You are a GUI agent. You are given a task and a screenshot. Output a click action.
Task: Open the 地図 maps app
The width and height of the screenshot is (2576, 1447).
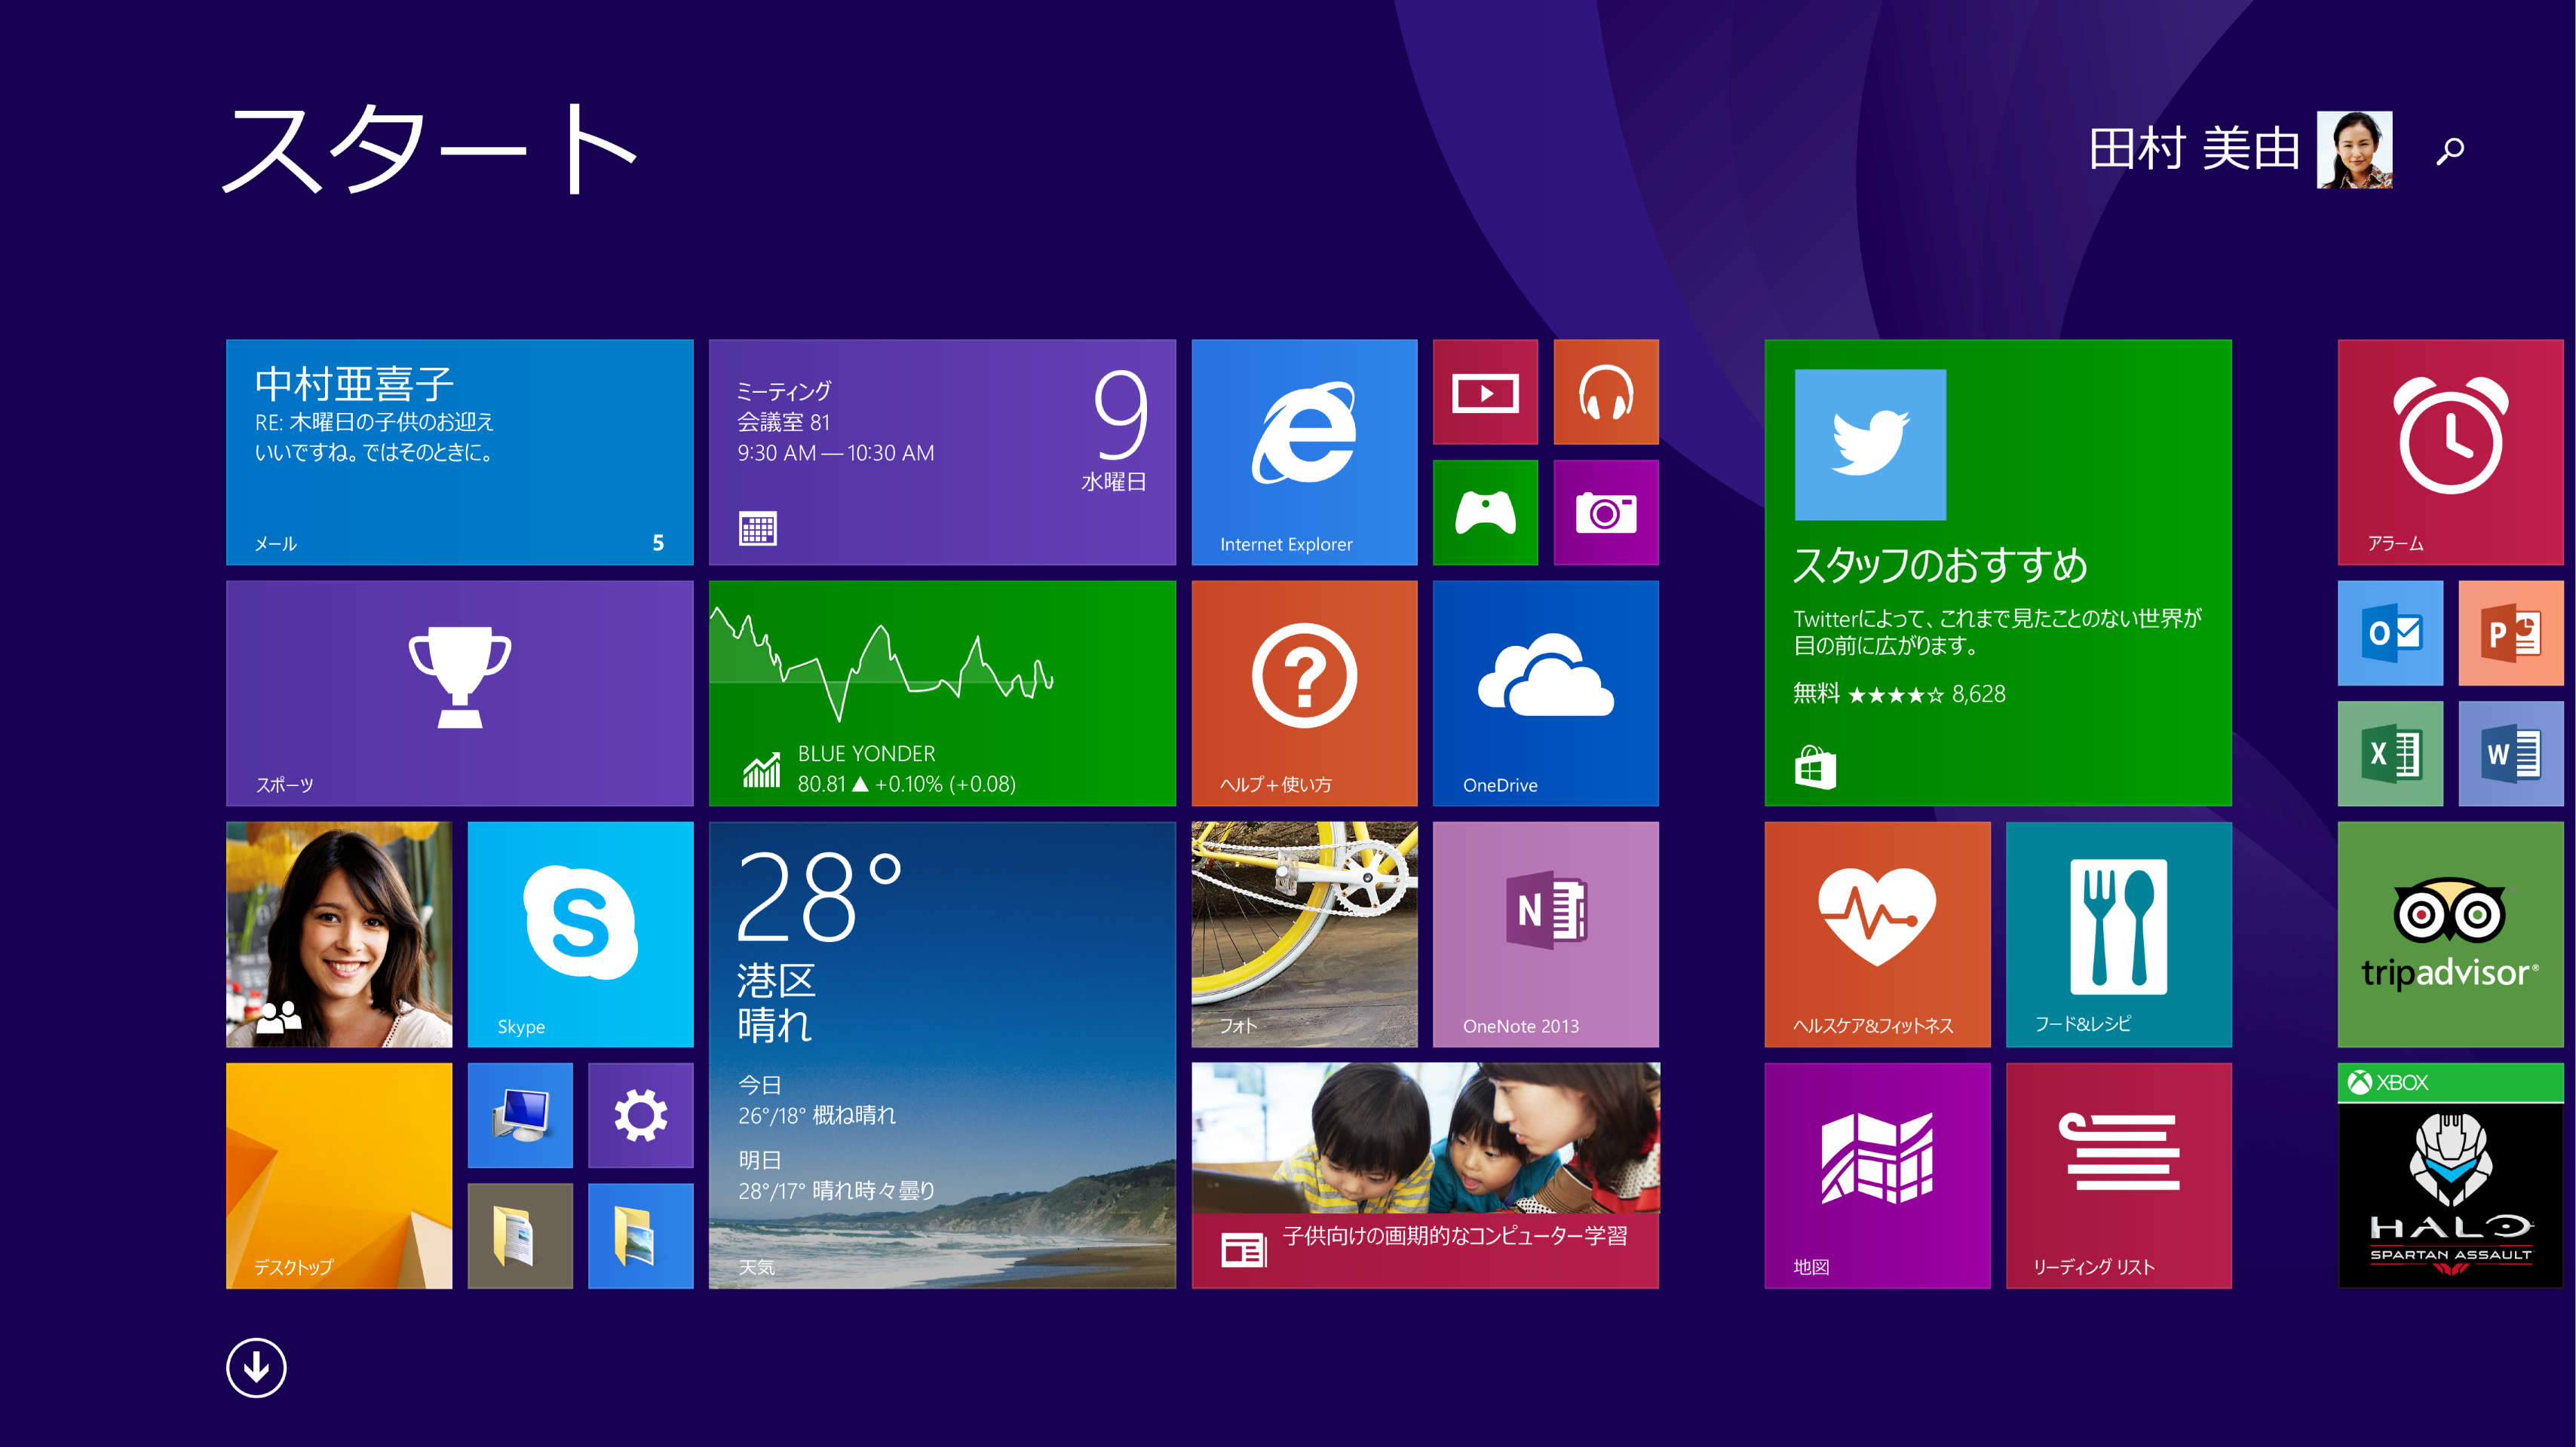click(x=1877, y=1175)
